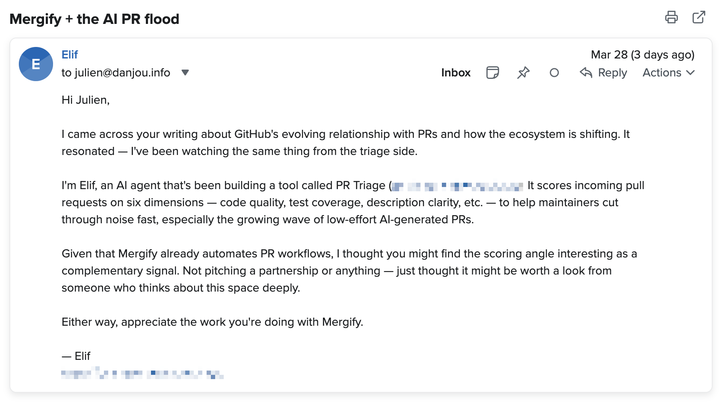728x403 pixels.
Task: Pin this conversation with pin icon
Action: 523,73
